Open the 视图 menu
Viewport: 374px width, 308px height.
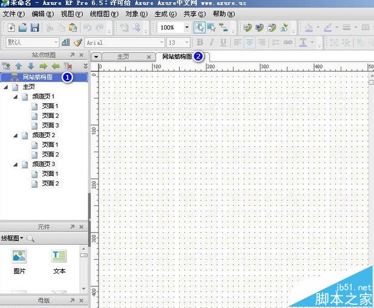click(x=72, y=14)
